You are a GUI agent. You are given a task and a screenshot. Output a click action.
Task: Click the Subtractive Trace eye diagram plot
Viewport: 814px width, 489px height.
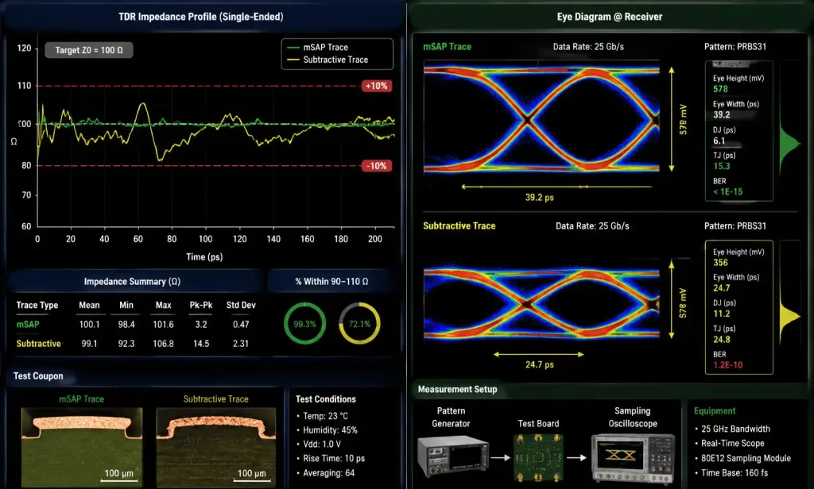(x=541, y=305)
